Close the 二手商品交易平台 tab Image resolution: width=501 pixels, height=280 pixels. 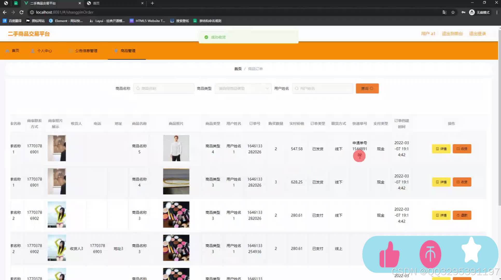(x=80, y=3)
